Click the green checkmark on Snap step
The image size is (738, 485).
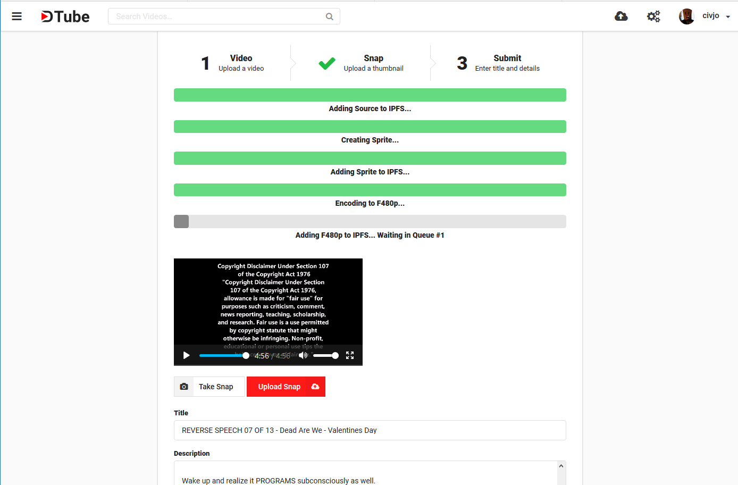(327, 63)
